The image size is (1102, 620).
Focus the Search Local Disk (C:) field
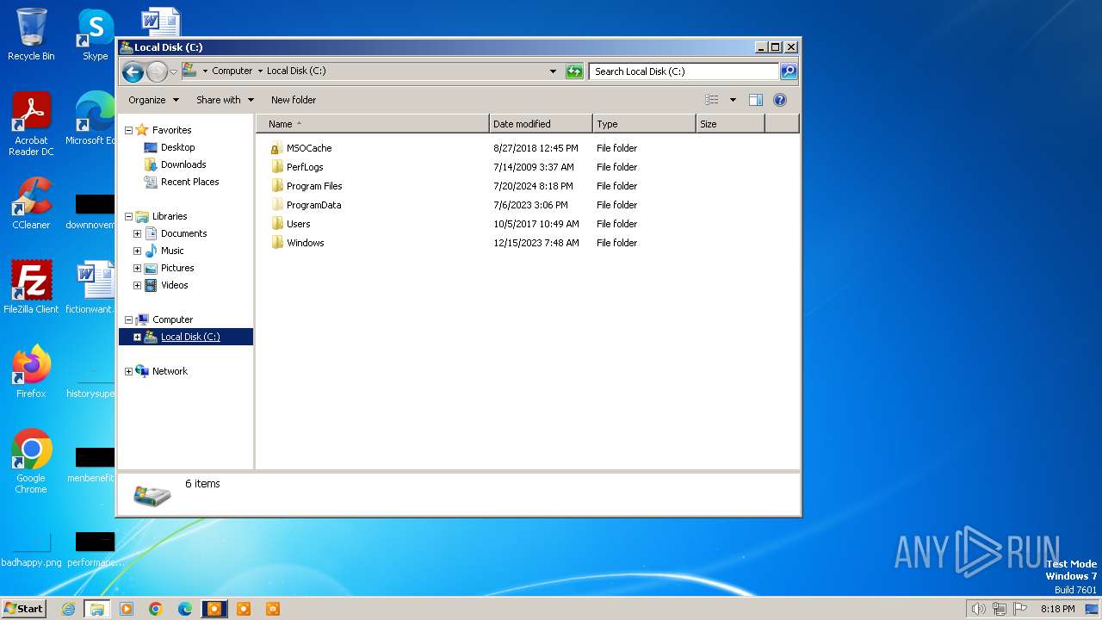(684, 71)
